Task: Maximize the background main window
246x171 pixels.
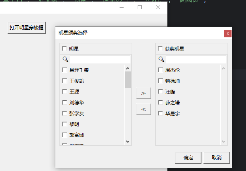Action: pyautogui.click(x=140, y=7)
